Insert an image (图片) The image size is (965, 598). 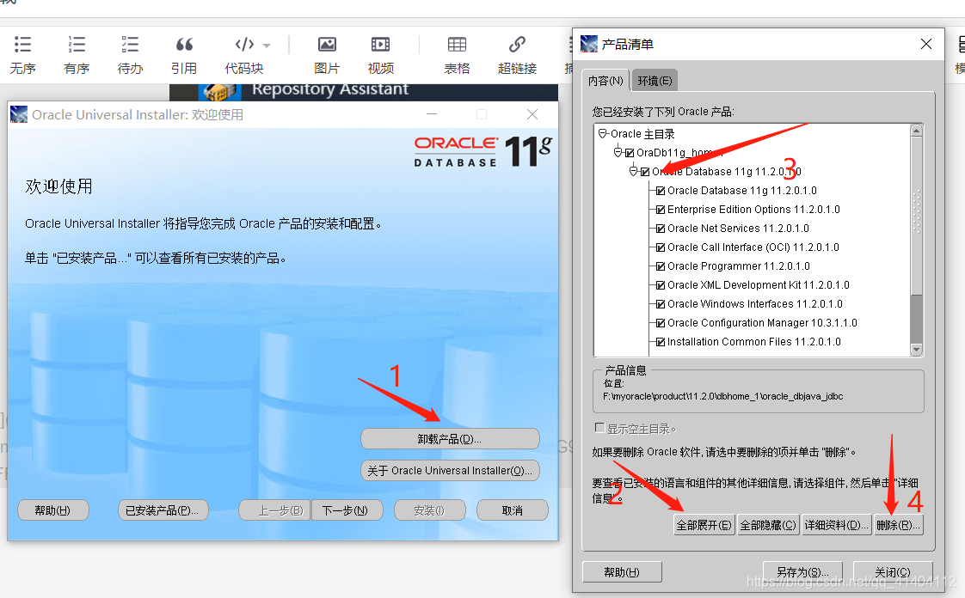point(327,54)
